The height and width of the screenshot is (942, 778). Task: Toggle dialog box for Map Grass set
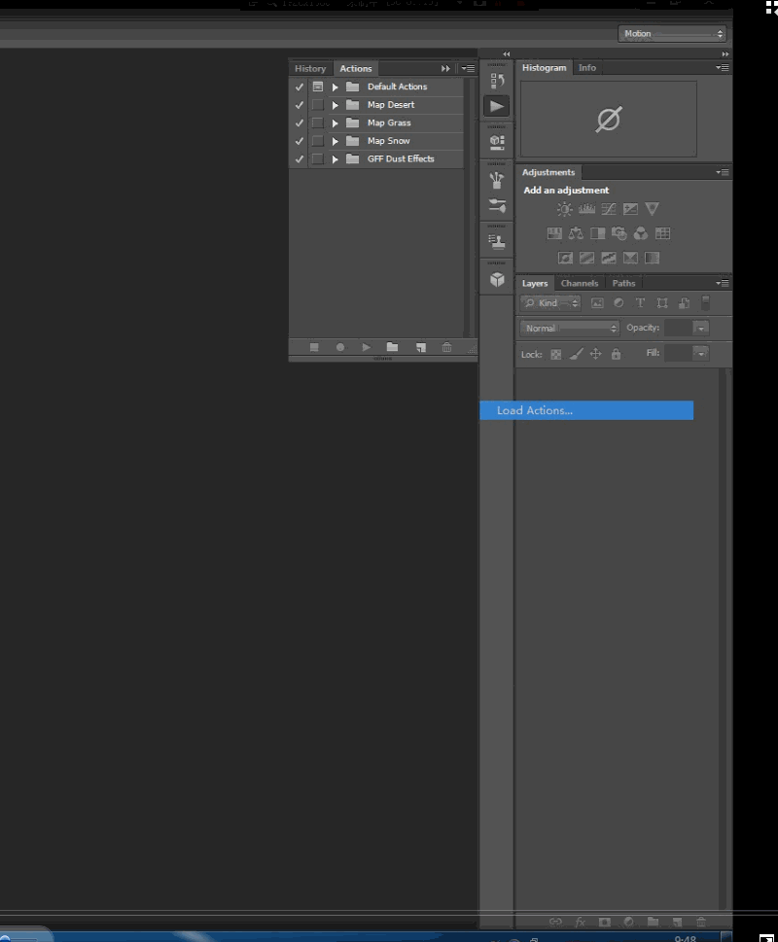point(318,123)
